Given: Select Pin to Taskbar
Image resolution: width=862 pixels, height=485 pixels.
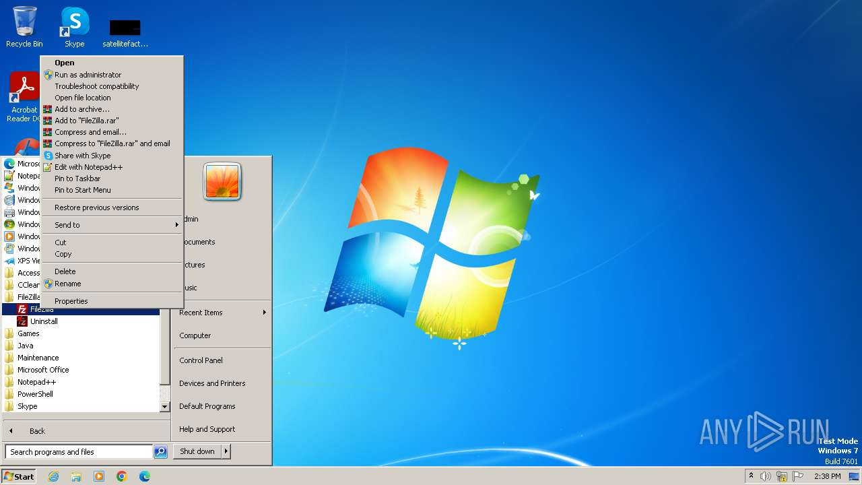Looking at the screenshot, I should tap(112, 179).
